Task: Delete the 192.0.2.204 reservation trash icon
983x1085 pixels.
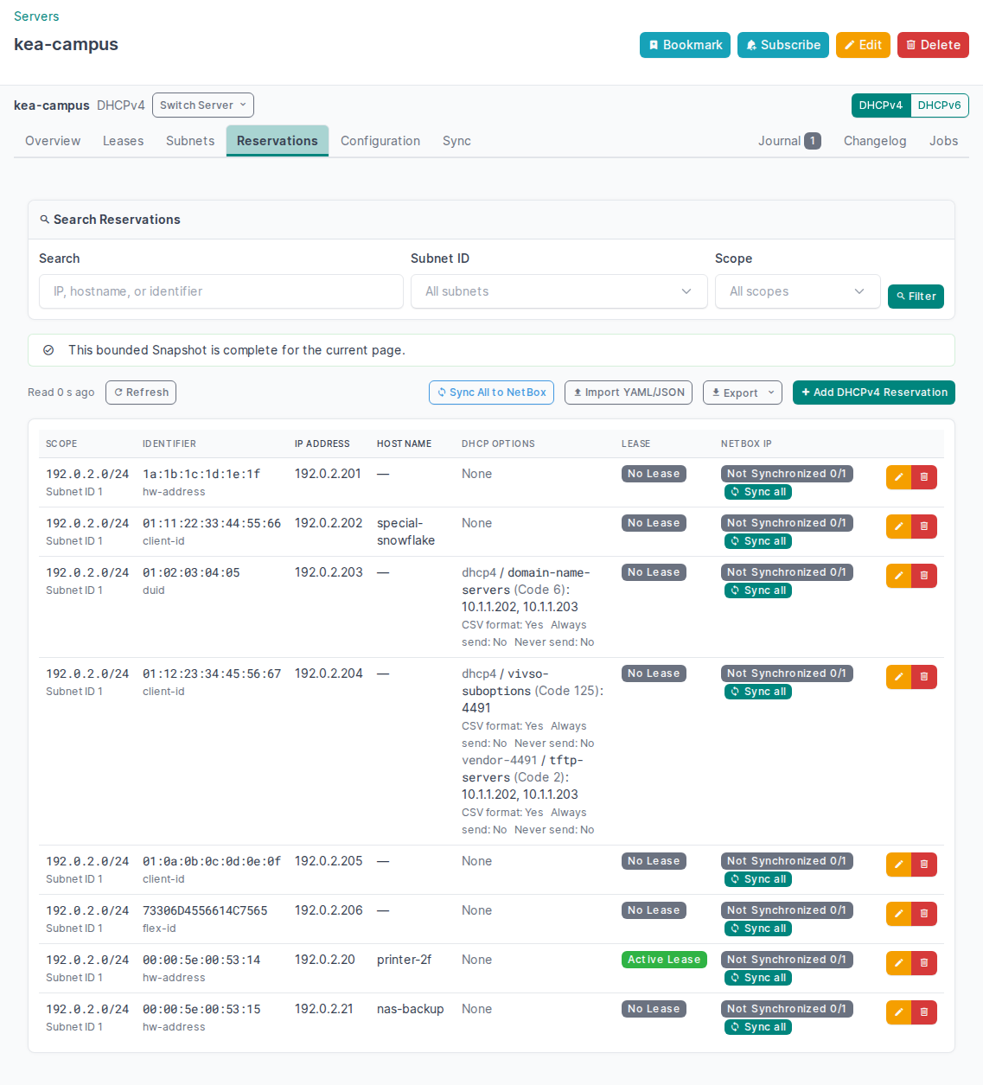Action: (924, 677)
